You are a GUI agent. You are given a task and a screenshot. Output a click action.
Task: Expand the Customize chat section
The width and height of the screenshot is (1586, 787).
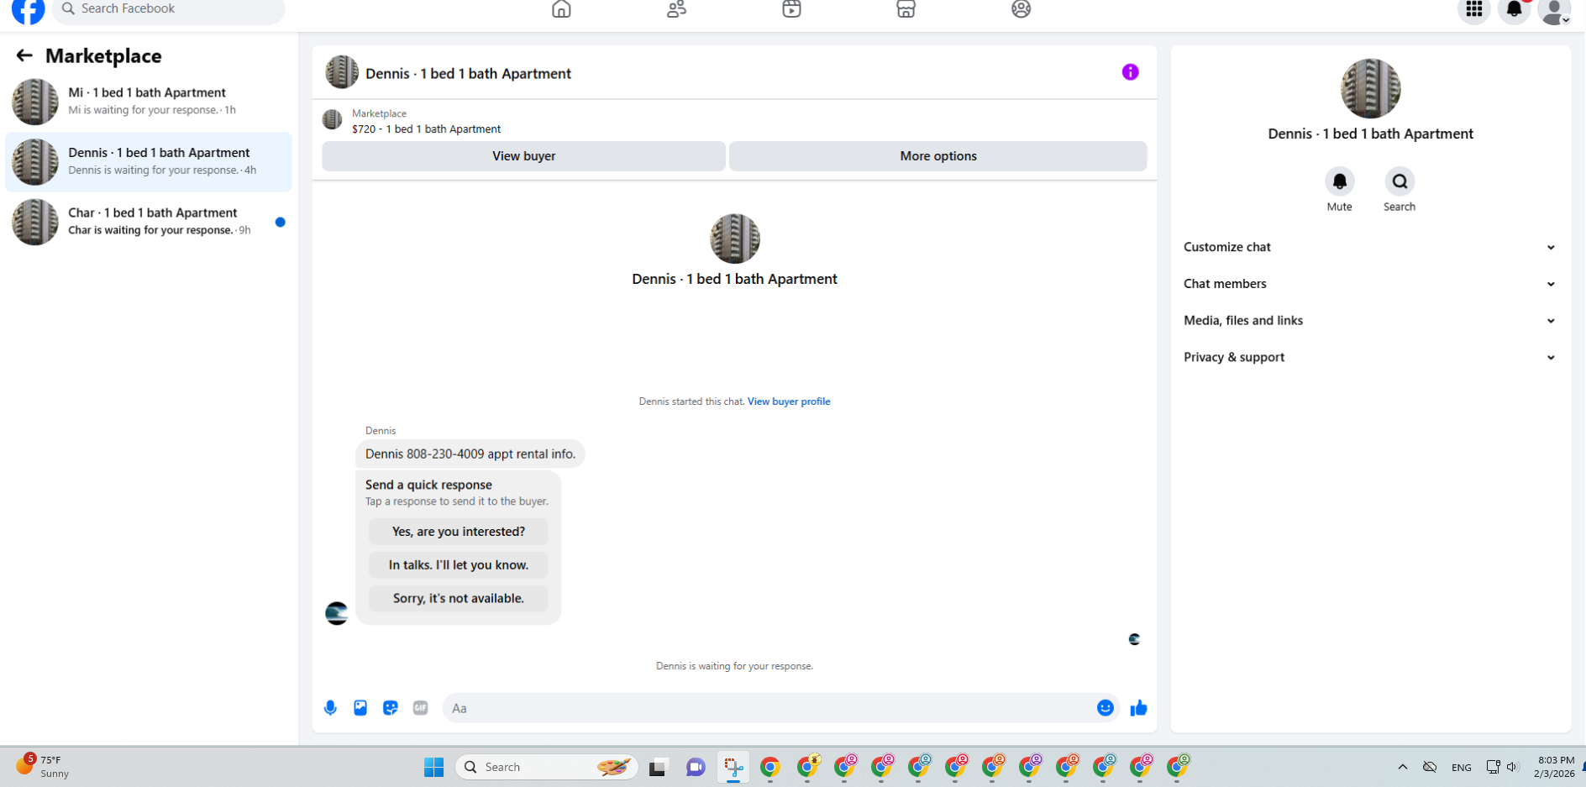tap(1370, 247)
